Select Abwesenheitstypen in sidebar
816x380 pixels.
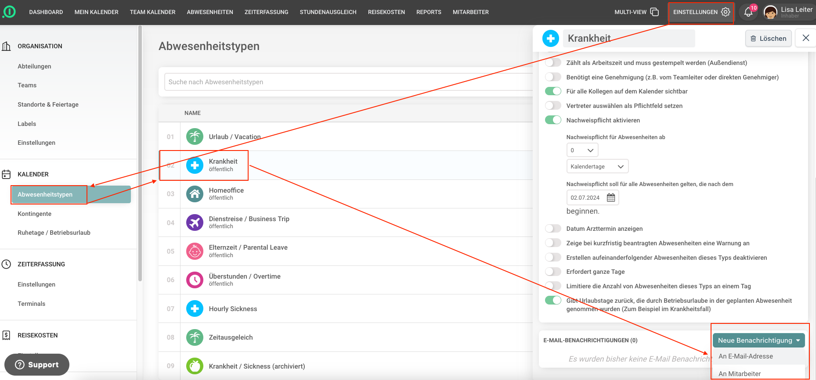click(x=71, y=194)
